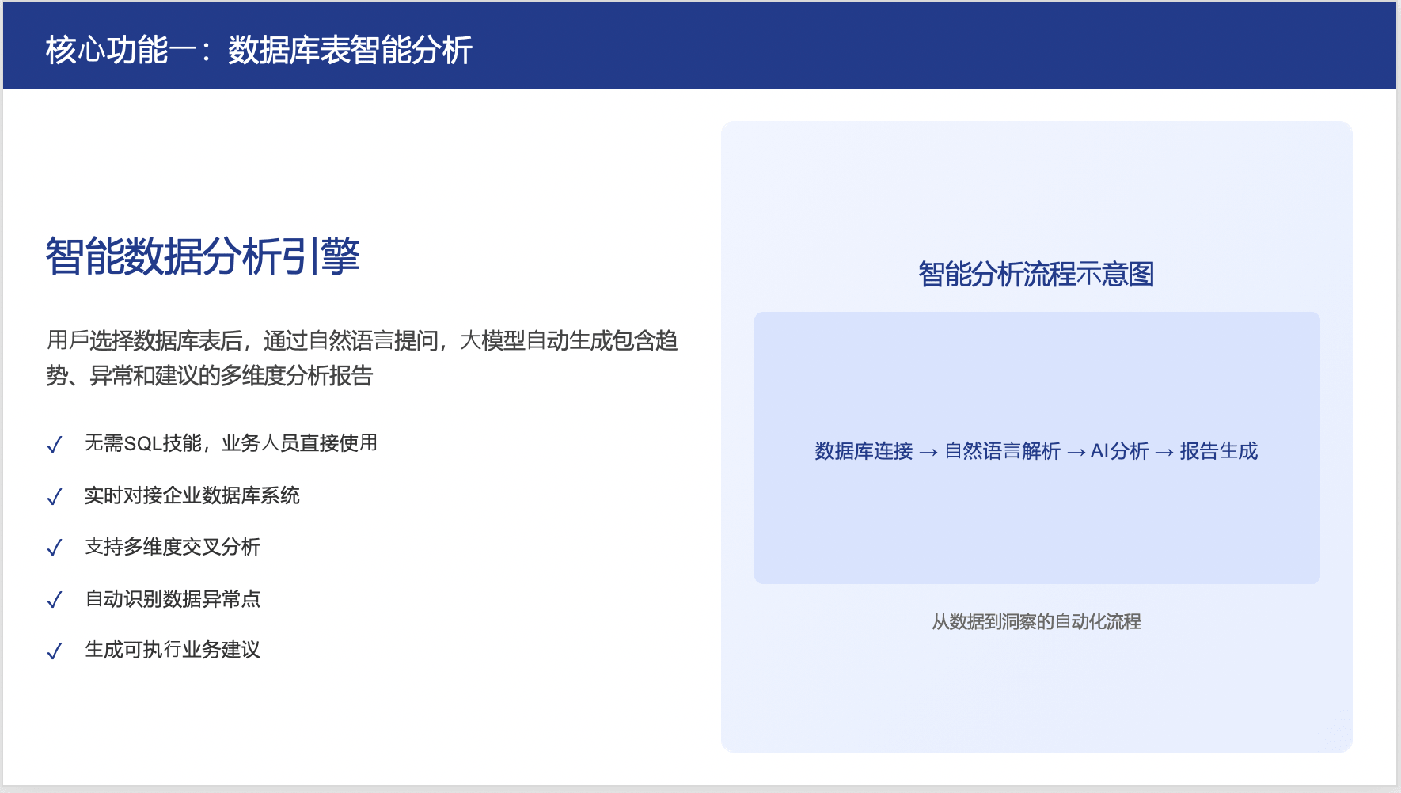Select the bullet text 生成可执行业务建议

(x=173, y=650)
